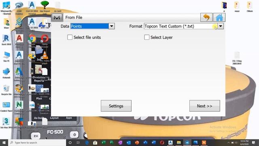Image resolution: width=259 pixels, height=146 pixels.
Task: Open Word from the taskbar
Action: point(154,142)
